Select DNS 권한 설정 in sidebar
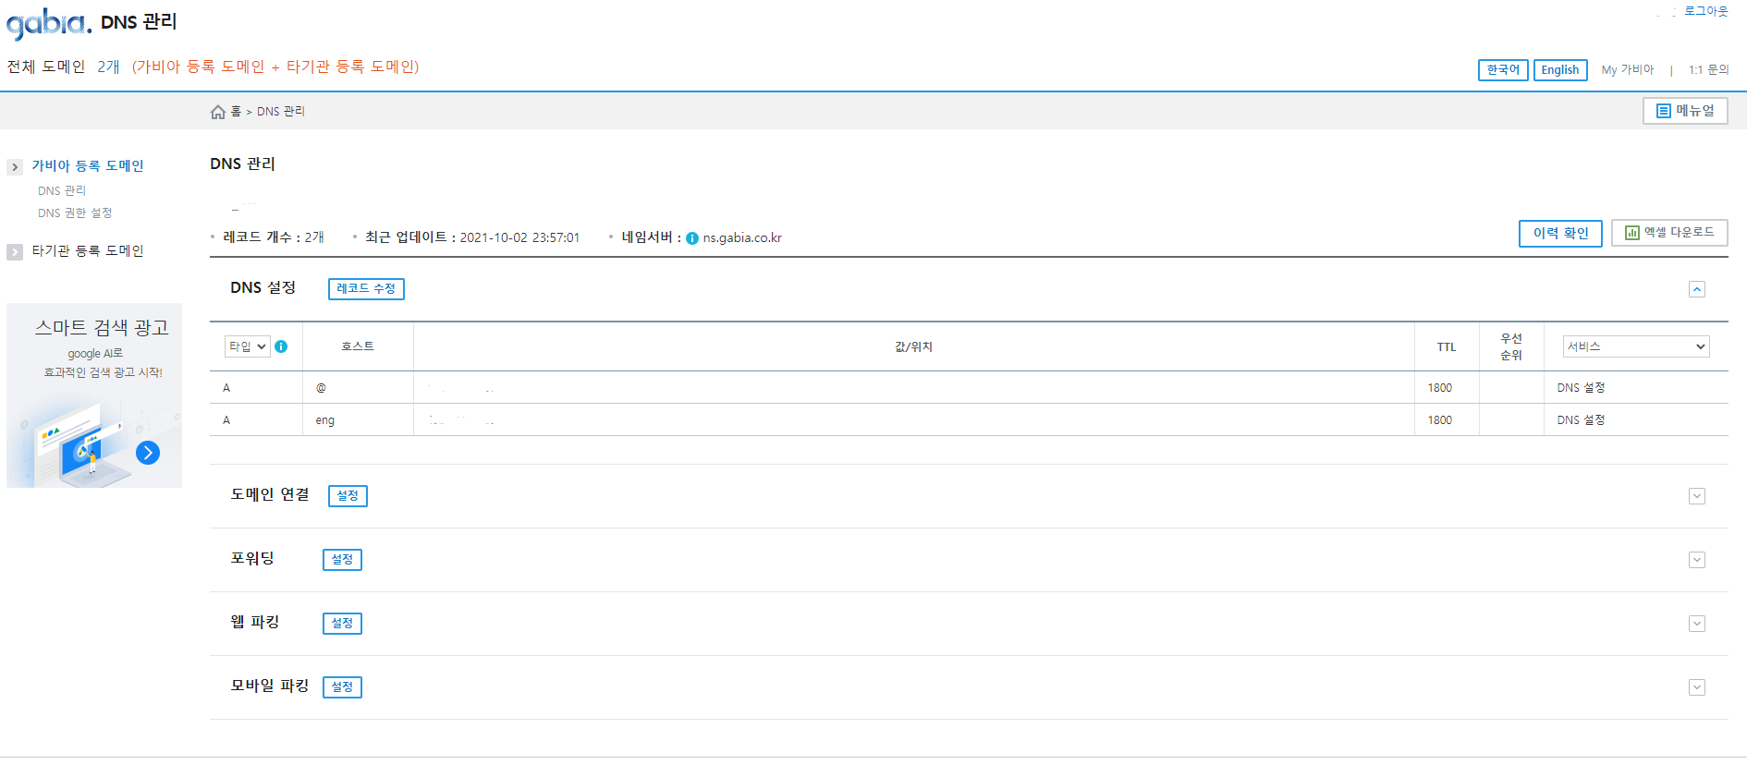Viewport: 1747px width, 765px height. pos(75,213)
